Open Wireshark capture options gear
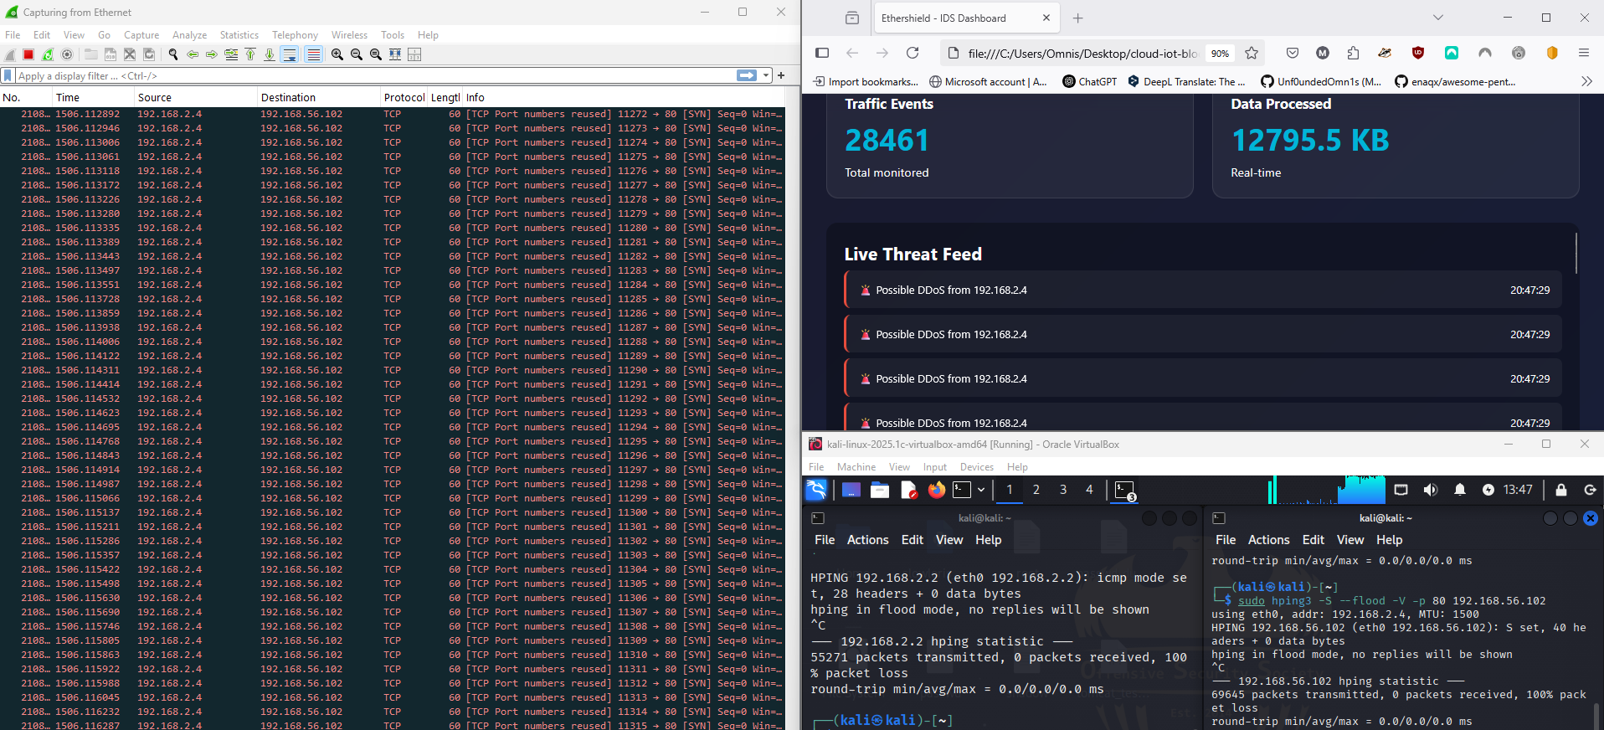This screenshot has width=1604, height=730. coord(67,54)
